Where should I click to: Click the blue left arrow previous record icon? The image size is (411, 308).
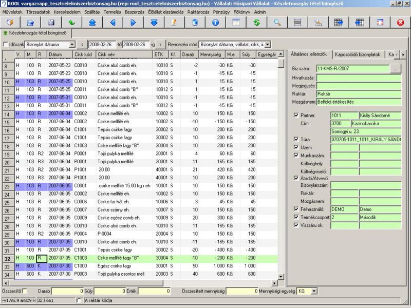pyautogui.click(x=113, y=23)
